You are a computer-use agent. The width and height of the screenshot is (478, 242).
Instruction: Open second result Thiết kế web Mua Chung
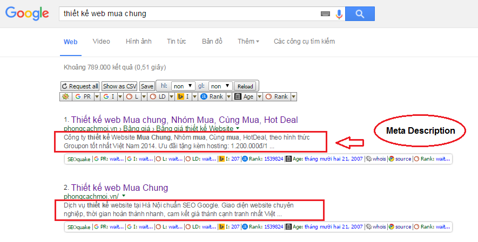click(119, 188)
